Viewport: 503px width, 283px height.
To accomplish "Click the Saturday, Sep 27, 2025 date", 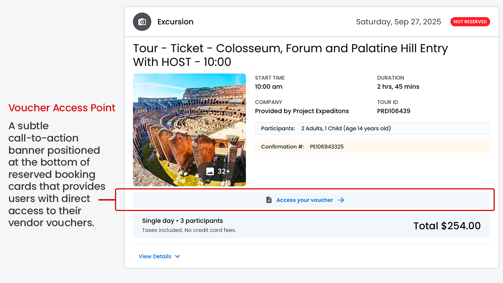I will pos(398,22).
